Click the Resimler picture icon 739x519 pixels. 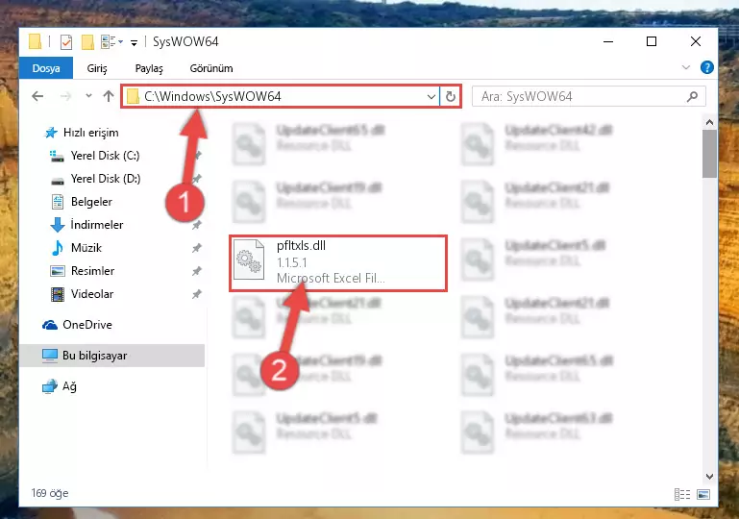pos(57,271)
